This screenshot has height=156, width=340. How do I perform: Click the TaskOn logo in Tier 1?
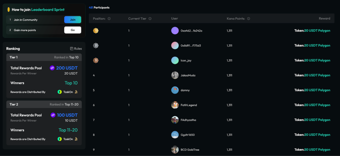[60, 92]
